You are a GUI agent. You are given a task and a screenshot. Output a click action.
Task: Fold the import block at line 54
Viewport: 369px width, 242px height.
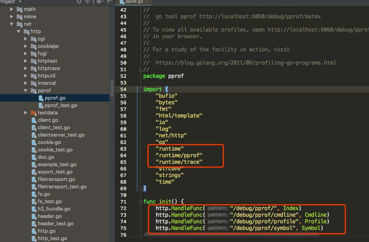140,89
